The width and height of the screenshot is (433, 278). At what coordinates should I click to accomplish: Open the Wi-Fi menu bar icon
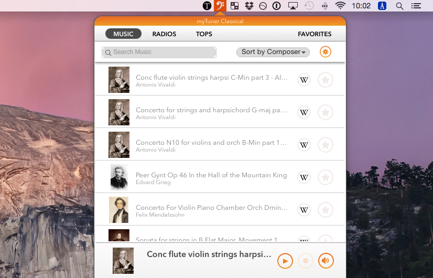340,6
